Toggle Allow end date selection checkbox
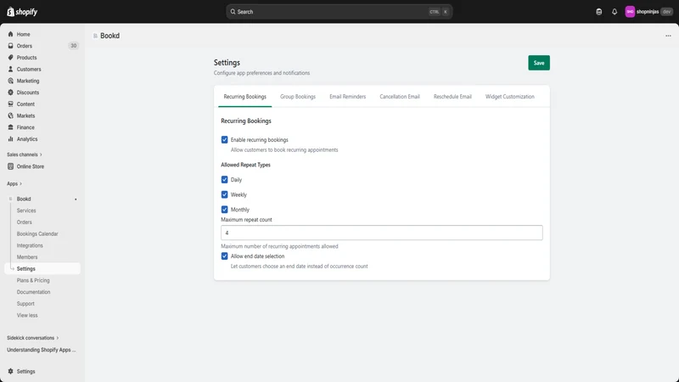679x382 pixels. tap(224, 256)
